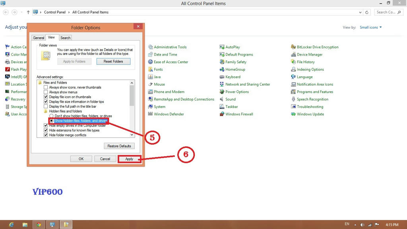Open the Sound icon
407x229 pixels.
[222, 99]
